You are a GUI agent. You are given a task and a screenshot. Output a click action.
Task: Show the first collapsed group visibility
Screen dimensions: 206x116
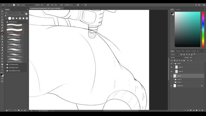click(172, 80)
